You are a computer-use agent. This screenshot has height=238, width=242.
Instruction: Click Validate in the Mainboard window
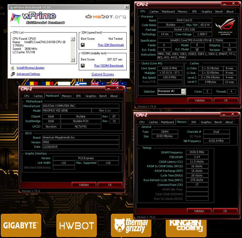click(x=84, y=185)
